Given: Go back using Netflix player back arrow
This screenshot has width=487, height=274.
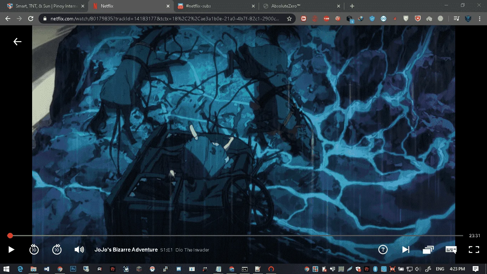Looking at the screenshot, I should [x=17, y=42].
